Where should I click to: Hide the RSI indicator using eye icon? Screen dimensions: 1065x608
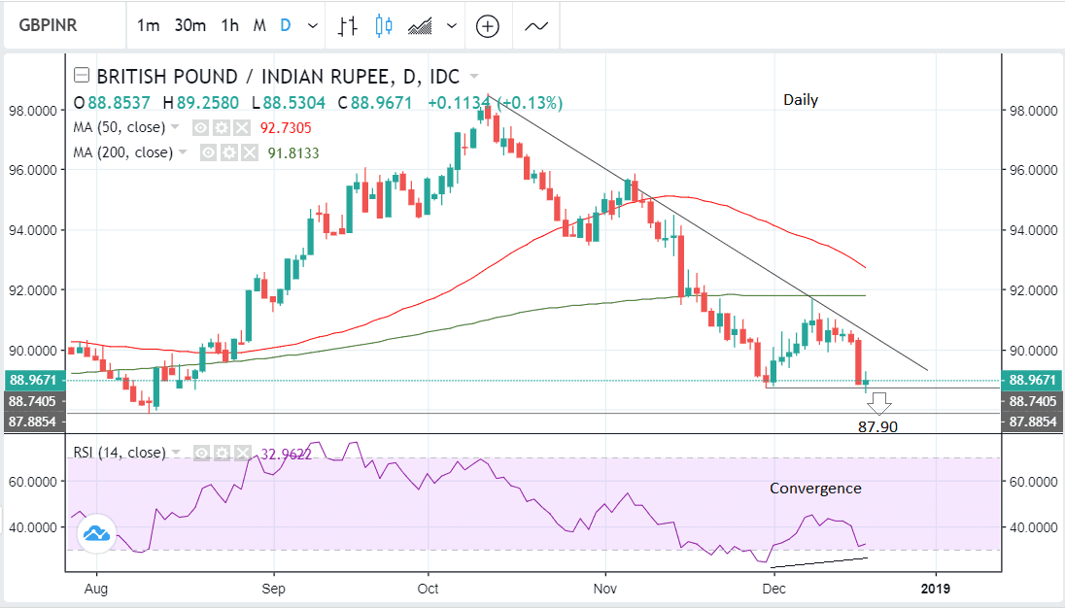pyautogui.click(x=201, y=453)
